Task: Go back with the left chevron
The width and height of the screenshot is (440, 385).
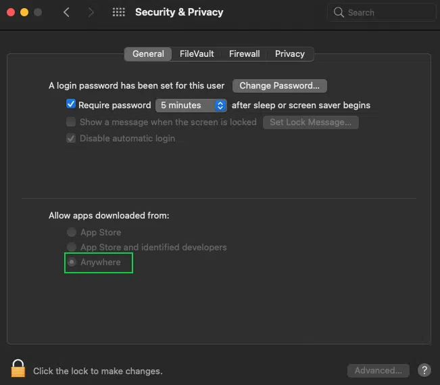Action: (66, 12)
